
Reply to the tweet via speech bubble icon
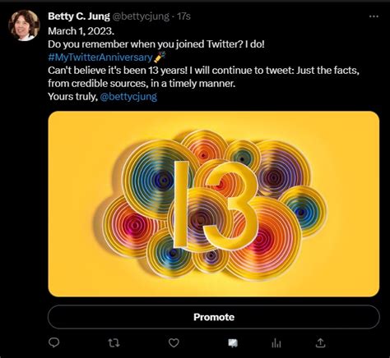pyautogui.click(x=53, y=342)
